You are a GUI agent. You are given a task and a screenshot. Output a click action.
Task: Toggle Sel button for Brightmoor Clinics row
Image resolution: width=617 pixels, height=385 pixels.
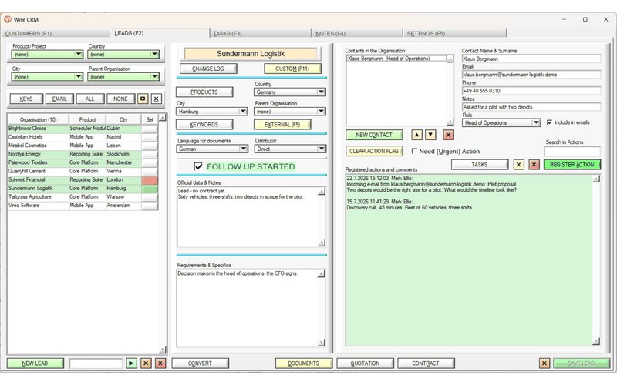point(150,129)
